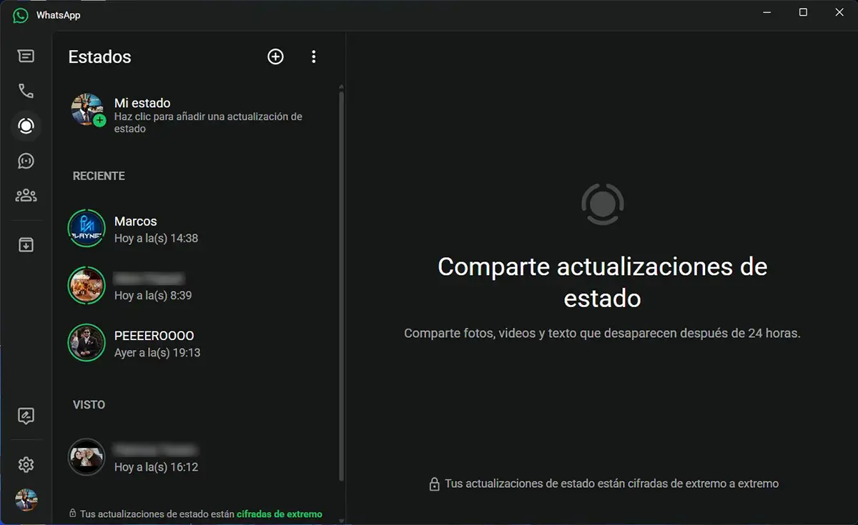Screen dimensions: 858x525
Task: Create a new status using the plus icon
Action: (275, 56)
